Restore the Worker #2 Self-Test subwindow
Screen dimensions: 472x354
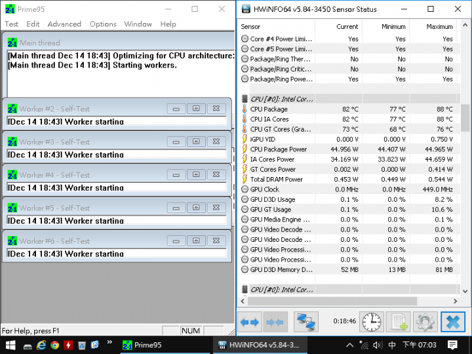(196, 109)
